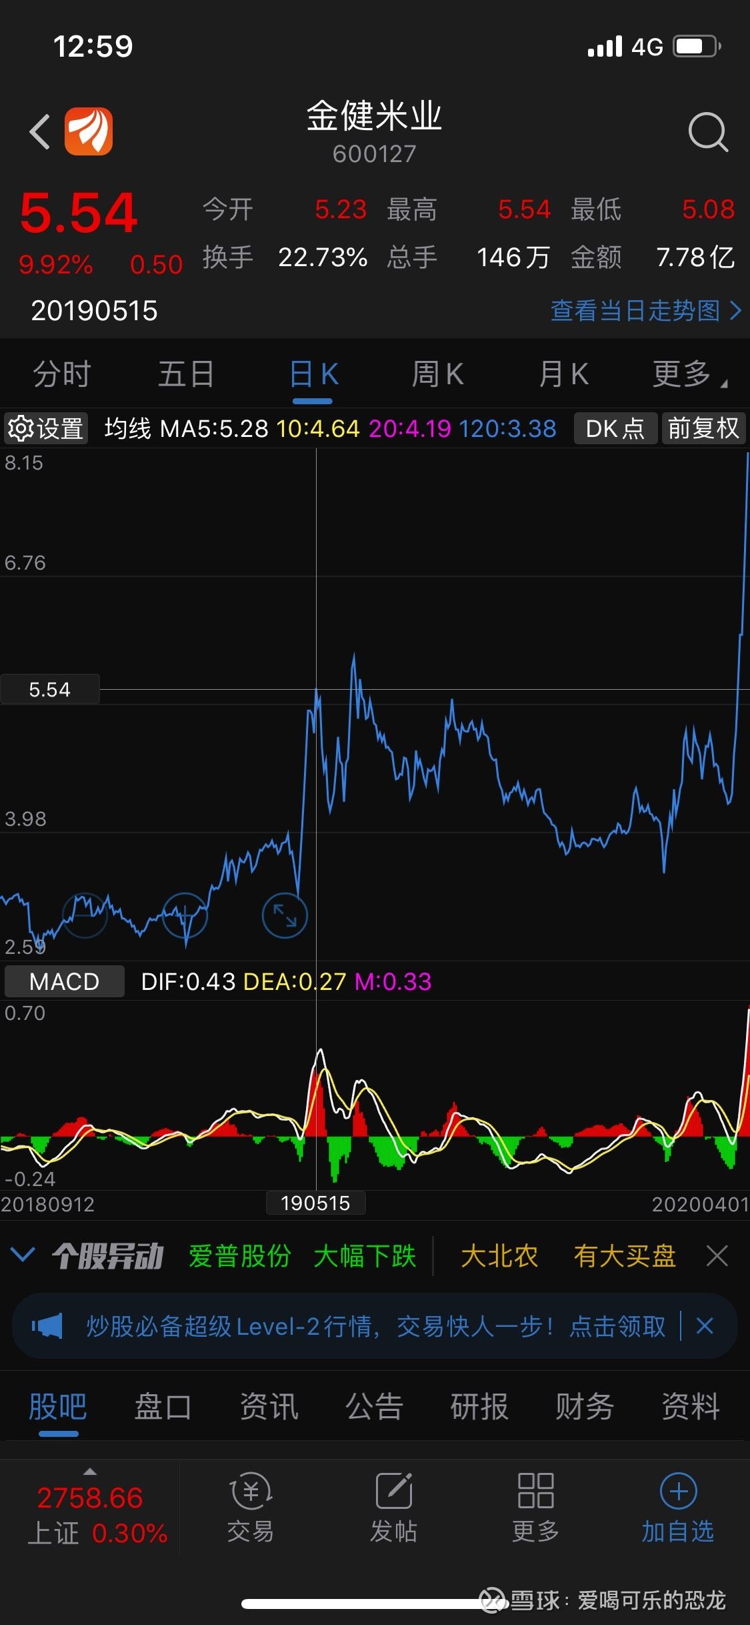Tap the 5.54 crosshair price label
750x1625 pixels.
click(50, 689)
